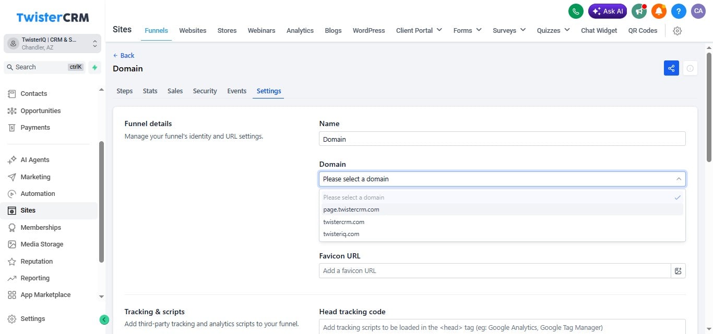Click the funnel Name input field

[x=502, y=139]
